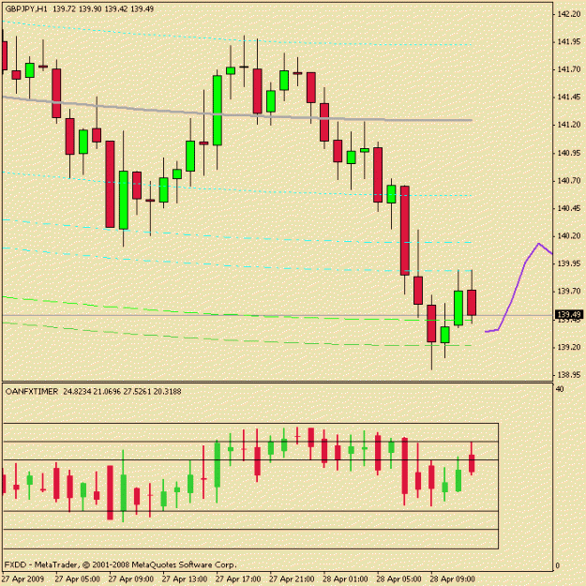
Task: Click the 27 Apr 21:00 time label
Action: coord(292,579)
